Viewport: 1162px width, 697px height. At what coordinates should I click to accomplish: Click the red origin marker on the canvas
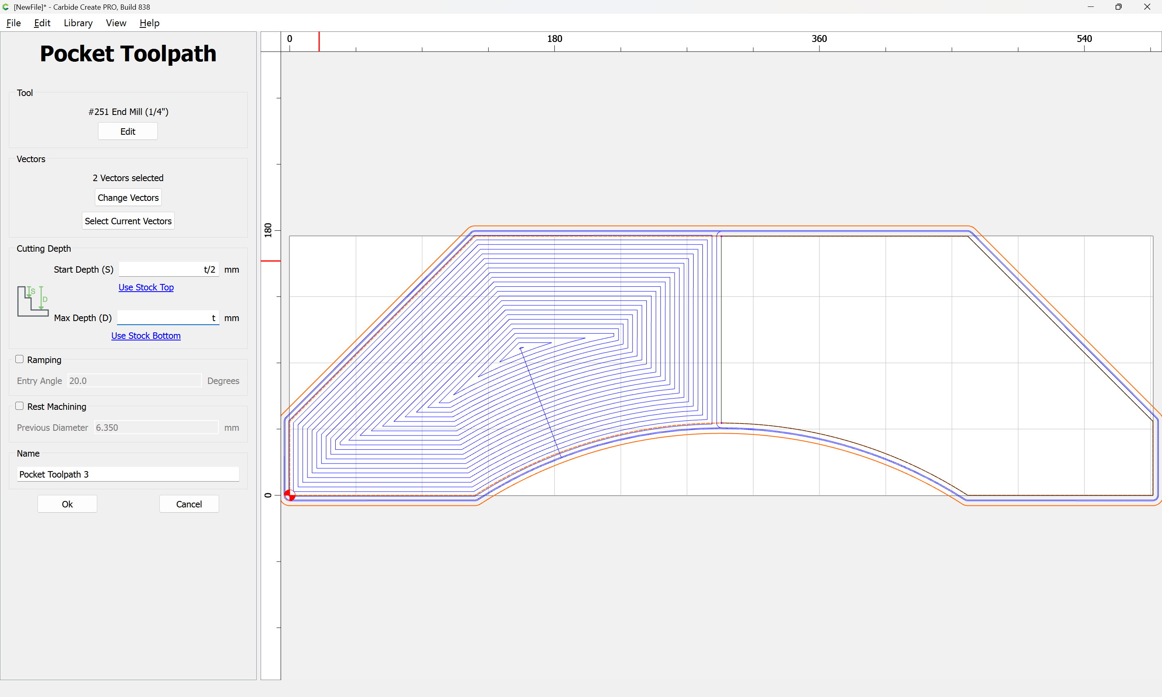290,495
